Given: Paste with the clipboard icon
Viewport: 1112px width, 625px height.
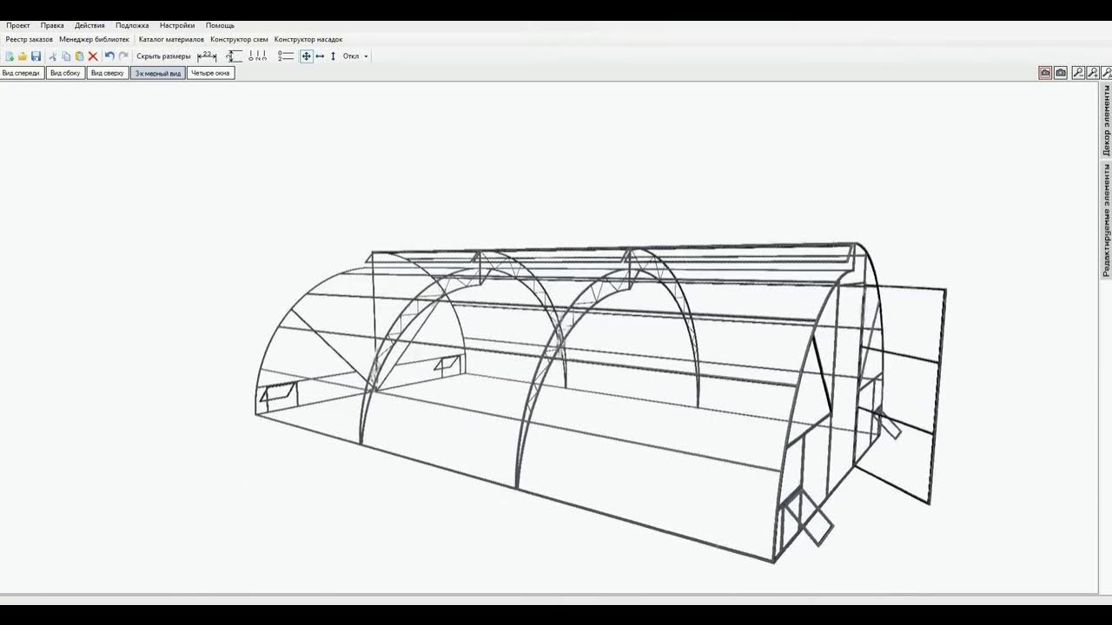Looking at the screenshot, I should pos(79,56).
